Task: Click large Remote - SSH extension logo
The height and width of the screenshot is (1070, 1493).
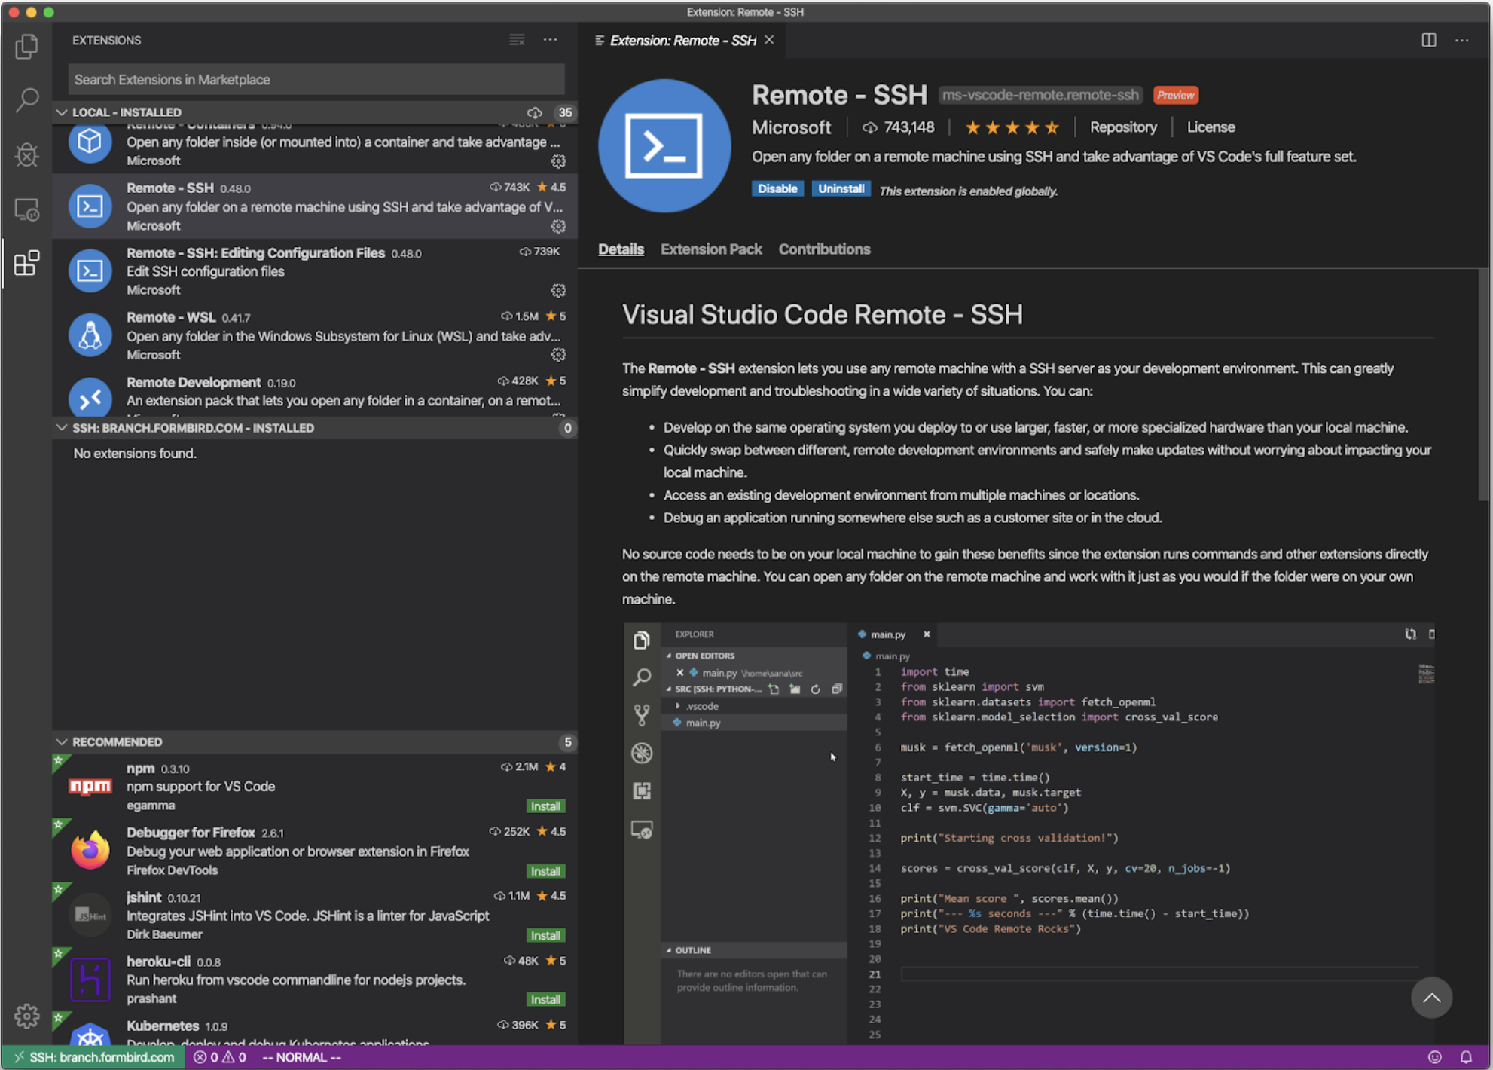Action: coord(664,145)
